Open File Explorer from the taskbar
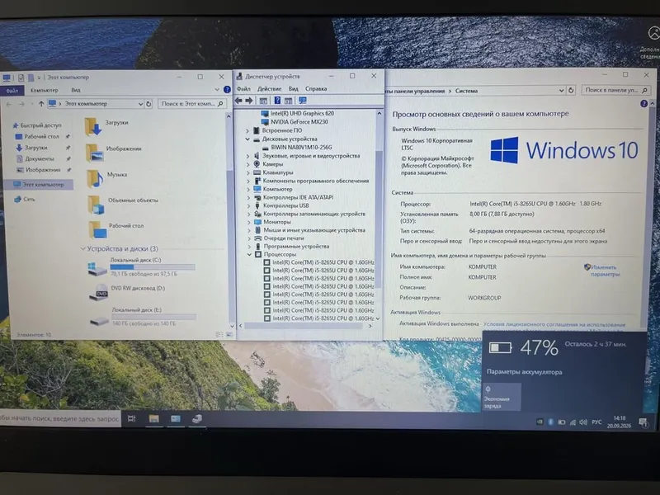This screenshot has width=660, height=495. [154, 418]
